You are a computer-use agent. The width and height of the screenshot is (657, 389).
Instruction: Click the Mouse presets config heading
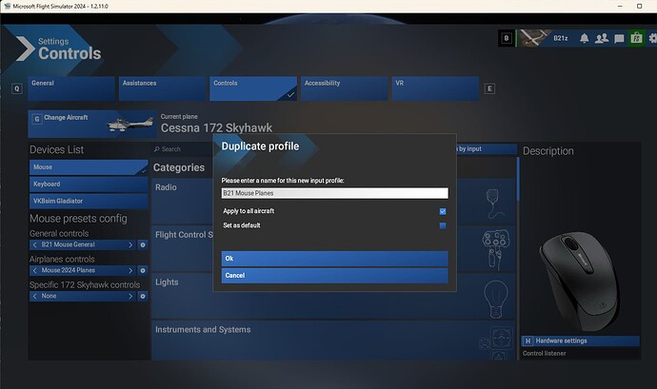point(78,219)
